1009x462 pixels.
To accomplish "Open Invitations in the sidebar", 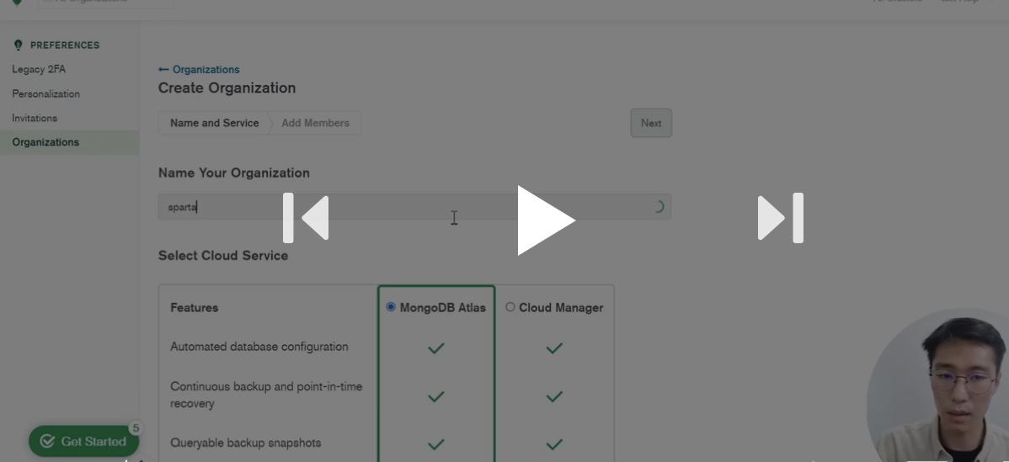I will (35, 118).
